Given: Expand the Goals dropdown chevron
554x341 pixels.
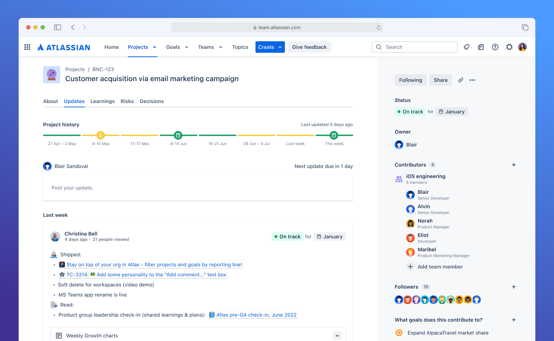Looking at the screenshot, I should click(187, 47).
